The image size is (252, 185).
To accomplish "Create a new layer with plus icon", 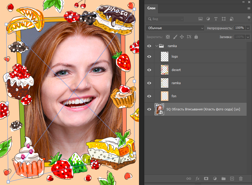I will (x=232, y=178).
